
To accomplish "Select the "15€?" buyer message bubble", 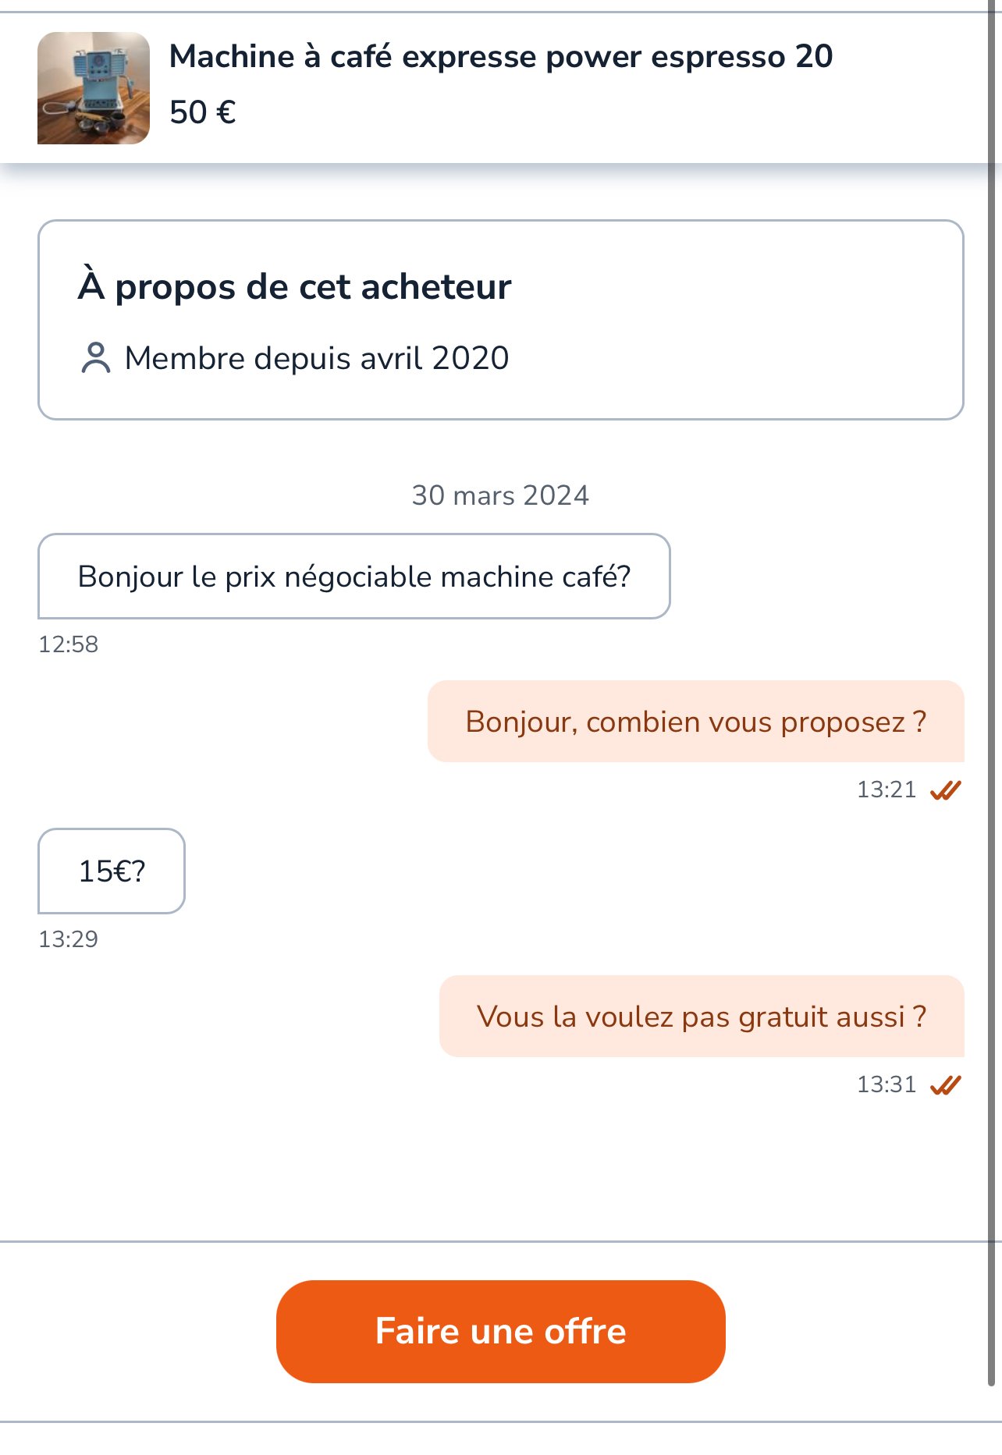I will [112, 871].
